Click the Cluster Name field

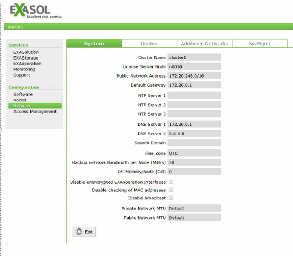(194, 57)
